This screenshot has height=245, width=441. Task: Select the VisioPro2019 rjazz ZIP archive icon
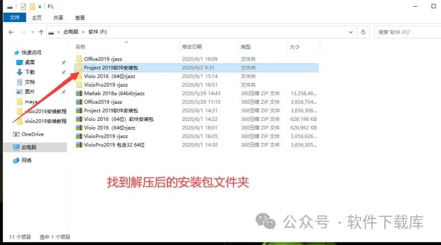79,136
